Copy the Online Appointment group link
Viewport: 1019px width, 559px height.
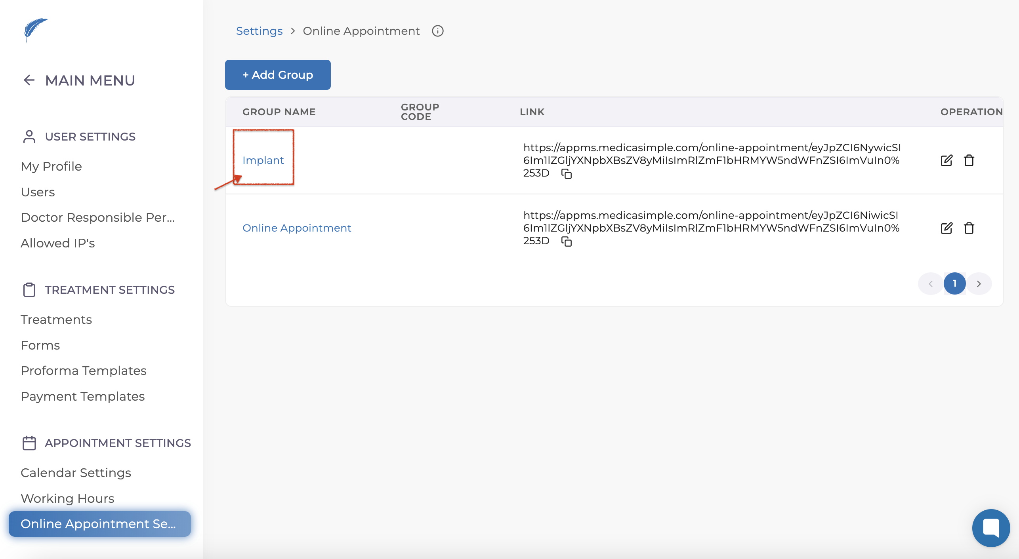point(567,241)
